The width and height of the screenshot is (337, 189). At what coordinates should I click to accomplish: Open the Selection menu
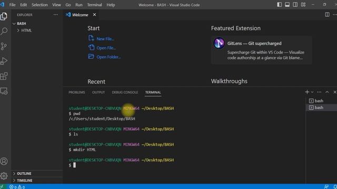click(39, 5)
